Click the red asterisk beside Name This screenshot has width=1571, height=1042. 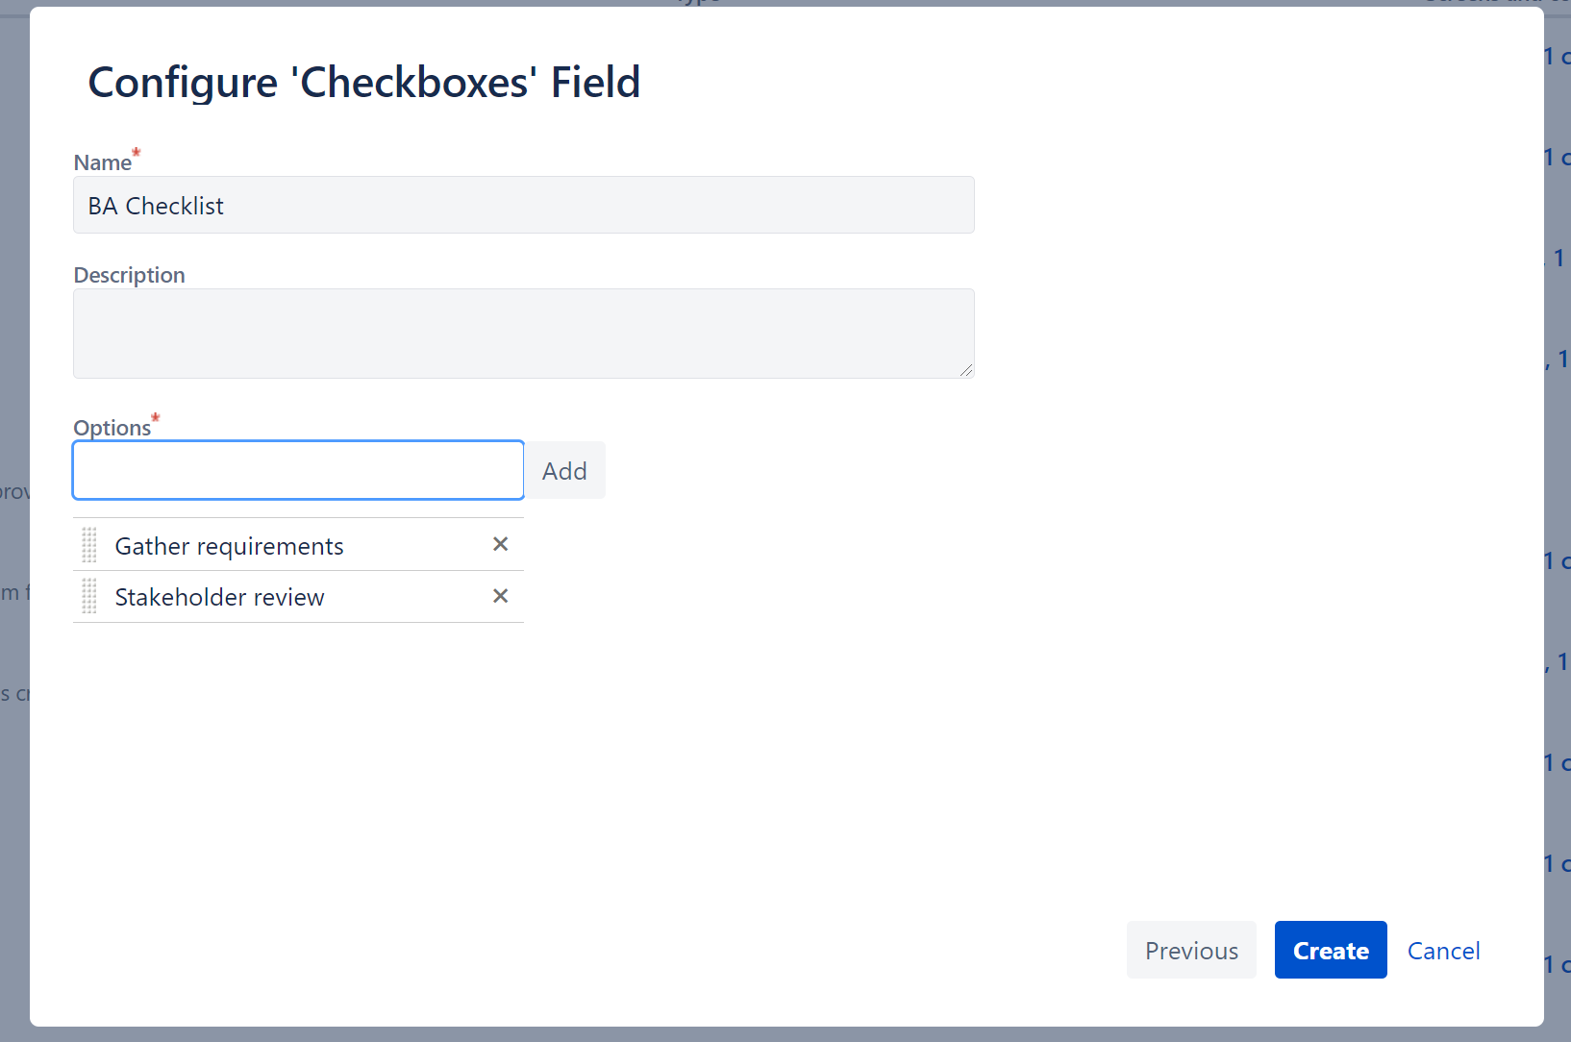coord(136,152)
